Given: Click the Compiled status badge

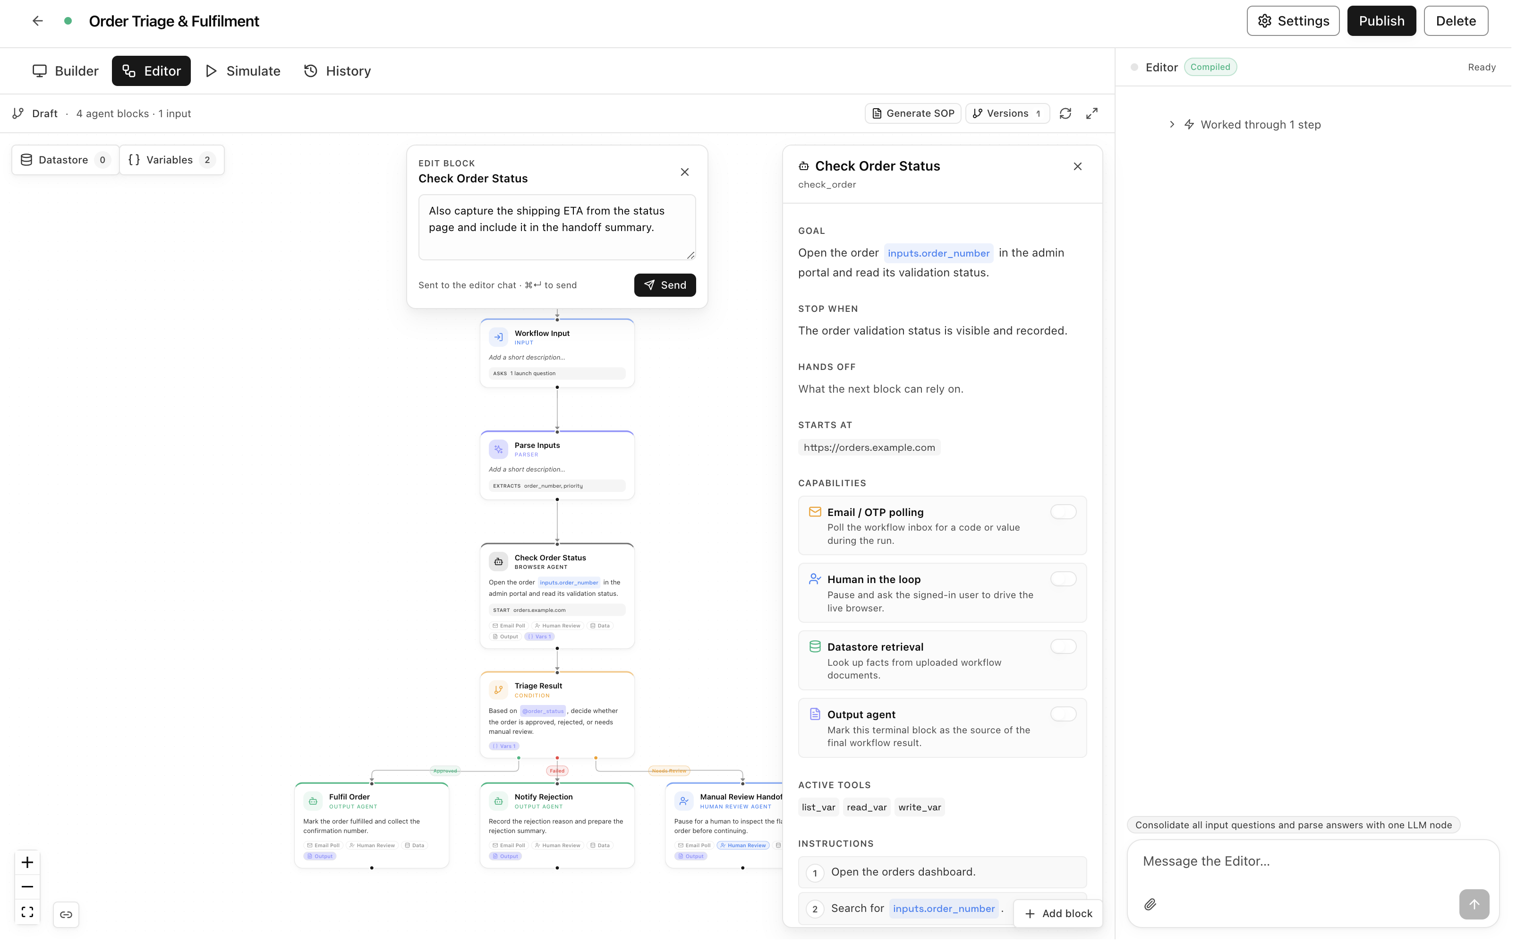Looking at the screenshot, I should [1214, 68].
